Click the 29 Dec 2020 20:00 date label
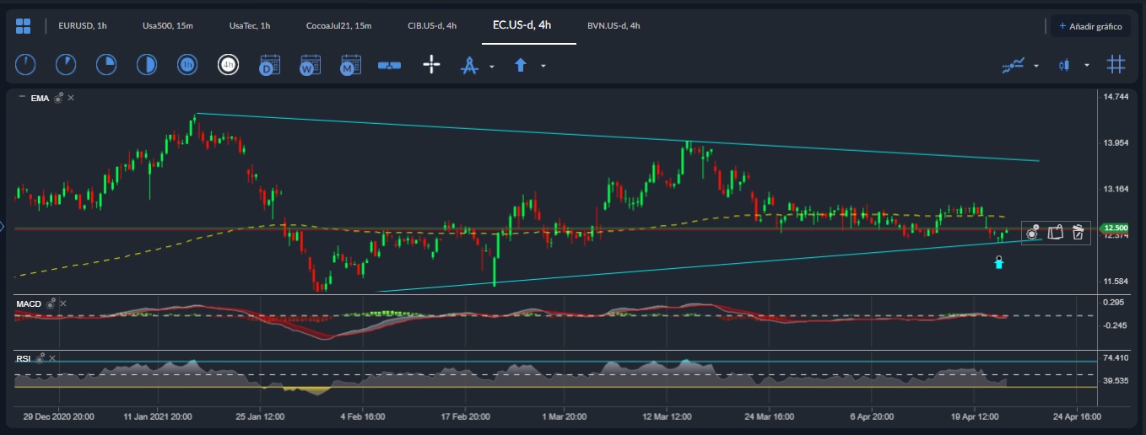Screen dimensions: 1146x435 (58, 416)
